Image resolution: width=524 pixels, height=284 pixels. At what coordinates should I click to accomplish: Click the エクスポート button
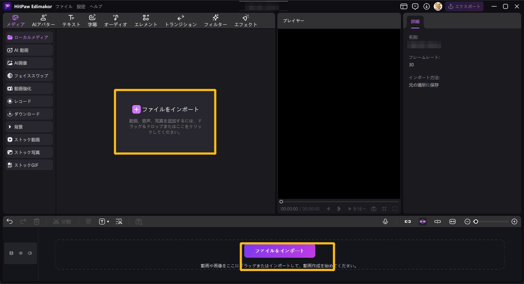pos(464,6)
